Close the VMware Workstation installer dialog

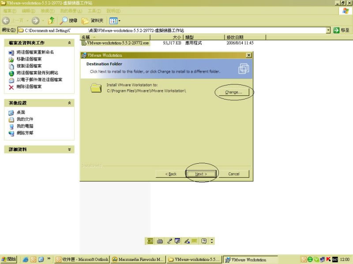[248, 55]
